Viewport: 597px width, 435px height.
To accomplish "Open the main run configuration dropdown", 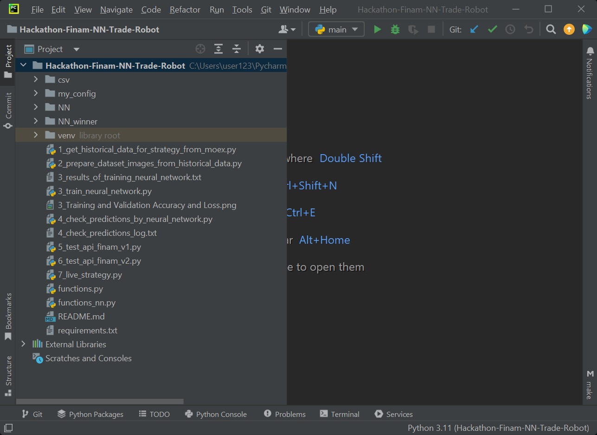I will pyautogui.click(x=336, y=29).
